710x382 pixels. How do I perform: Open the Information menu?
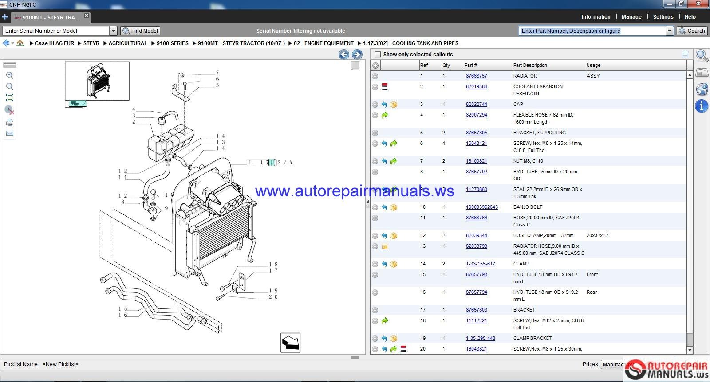(596, 17)
